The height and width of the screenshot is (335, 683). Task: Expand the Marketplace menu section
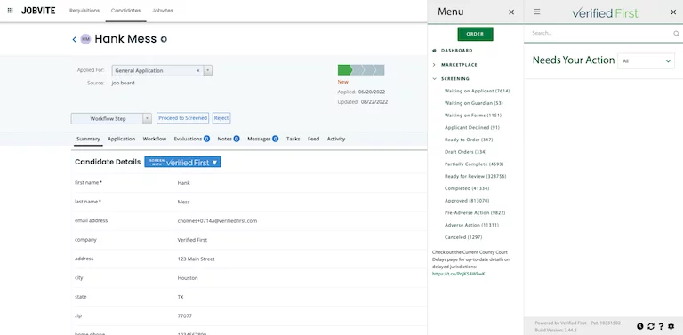pyautogui.click(x=434, y=65)
